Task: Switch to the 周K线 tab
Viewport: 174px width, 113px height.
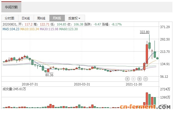Action: [41, 18]
